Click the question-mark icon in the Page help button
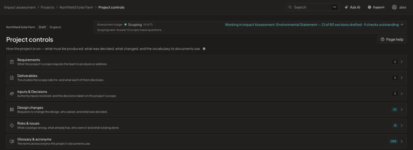413x150 pixels. pos(382,39)
